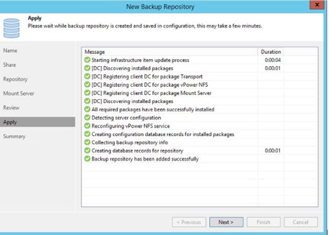The image size is (329, 235).
Task: Go to the Name wizard step
Action: [x=10, y=50]
